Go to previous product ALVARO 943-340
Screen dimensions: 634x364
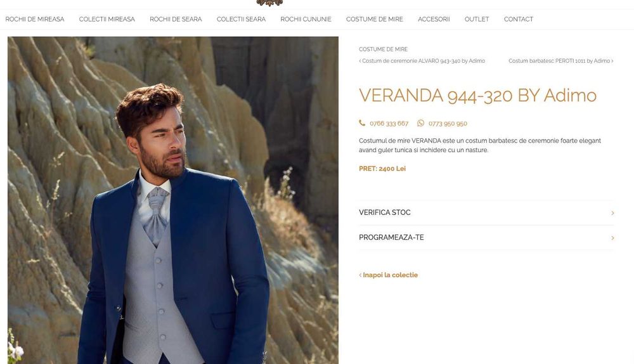click(422, 61)
